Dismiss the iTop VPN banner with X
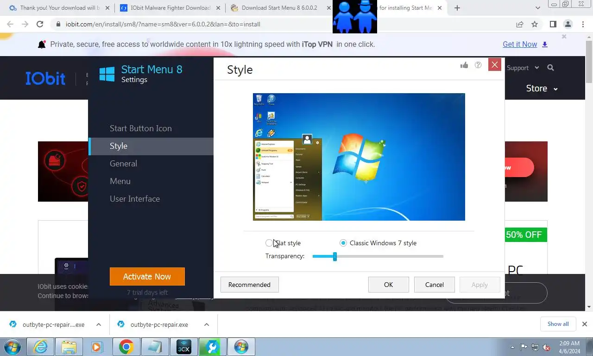Image resolution: width=593 pixels, height=356 pixels. tap(564, 37)
